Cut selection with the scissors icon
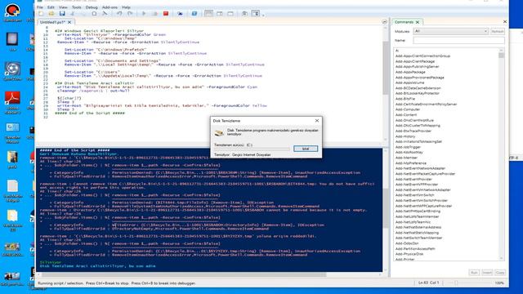Image resolution: width=523 pixels, height=294 pixels. click(73, 14)
